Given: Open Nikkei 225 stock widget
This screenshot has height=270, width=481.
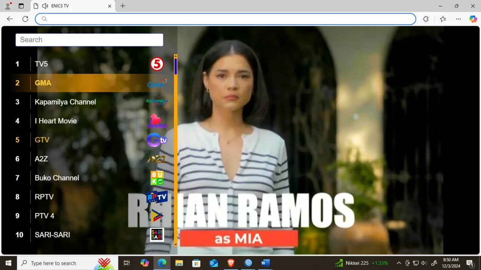Looking at the screenshot, I should pyautogui.click(x=361, y=263).
